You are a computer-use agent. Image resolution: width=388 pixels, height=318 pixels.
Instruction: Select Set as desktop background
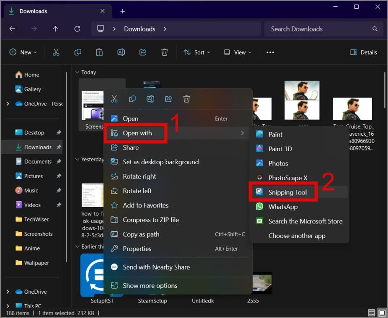pos(176,162)
